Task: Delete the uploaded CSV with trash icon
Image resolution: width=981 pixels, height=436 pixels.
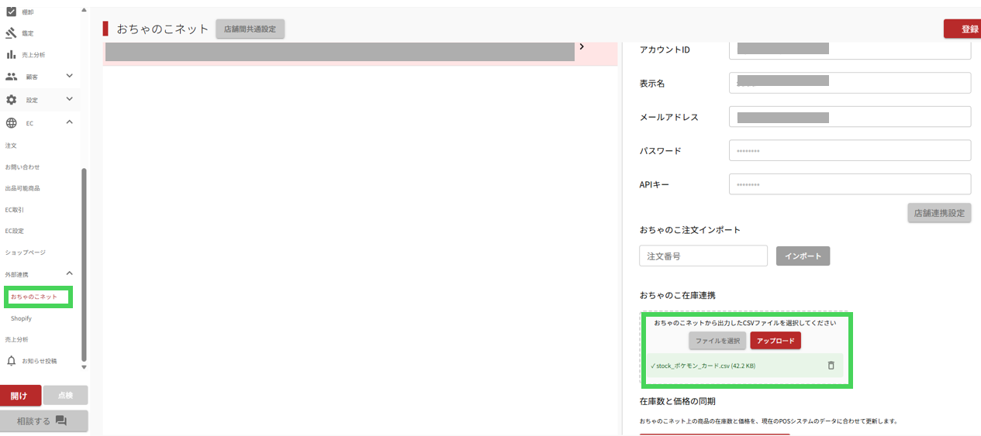Action: (831, 366)
